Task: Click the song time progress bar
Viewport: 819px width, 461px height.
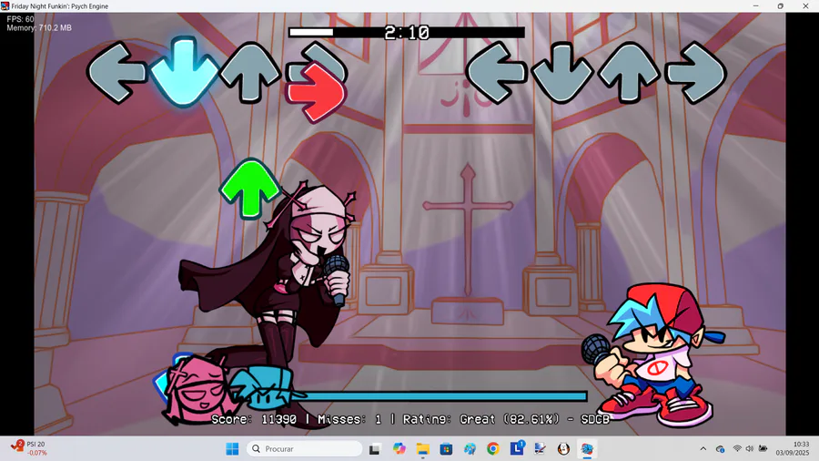Action: pyautogui.click(x=407, y=33)
